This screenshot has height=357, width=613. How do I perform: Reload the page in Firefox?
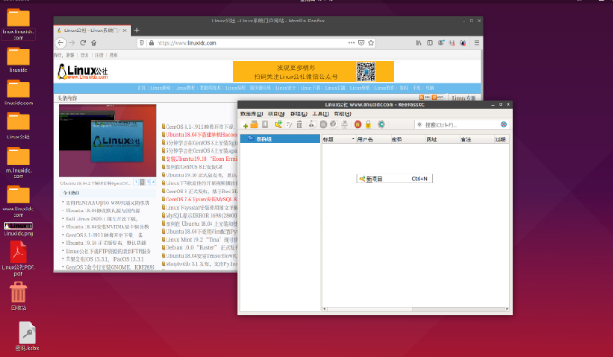coord(83,43)
